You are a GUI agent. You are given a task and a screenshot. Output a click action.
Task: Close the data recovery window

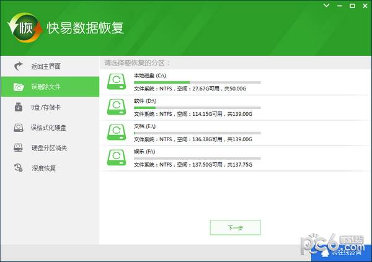(365, 6)
